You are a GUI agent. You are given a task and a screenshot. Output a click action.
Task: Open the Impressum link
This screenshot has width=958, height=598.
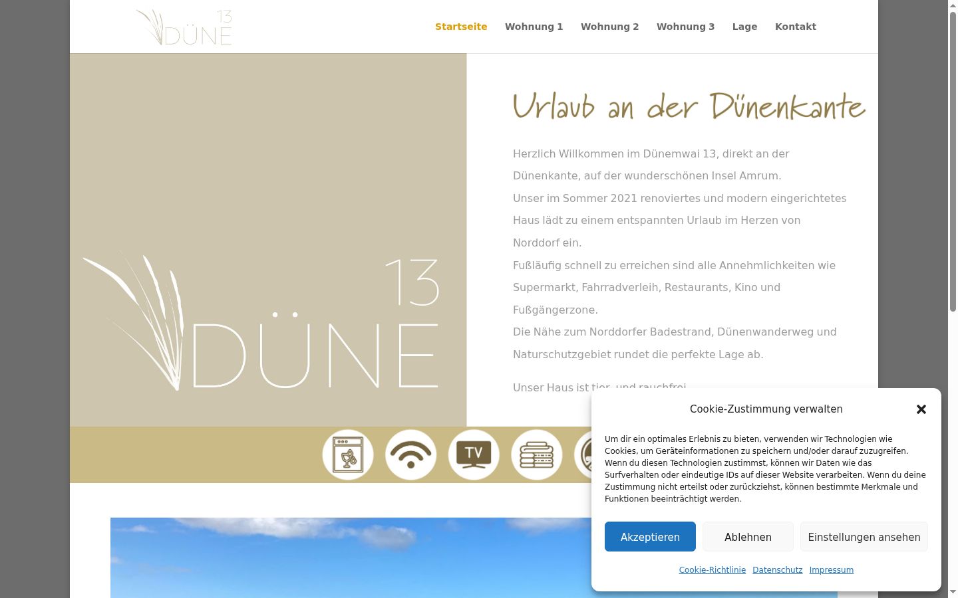pos(831,570)
